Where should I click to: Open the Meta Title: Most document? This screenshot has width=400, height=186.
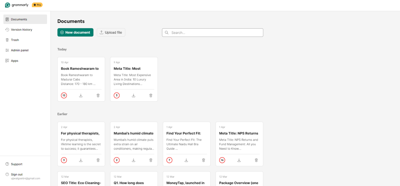click(134, 79)
